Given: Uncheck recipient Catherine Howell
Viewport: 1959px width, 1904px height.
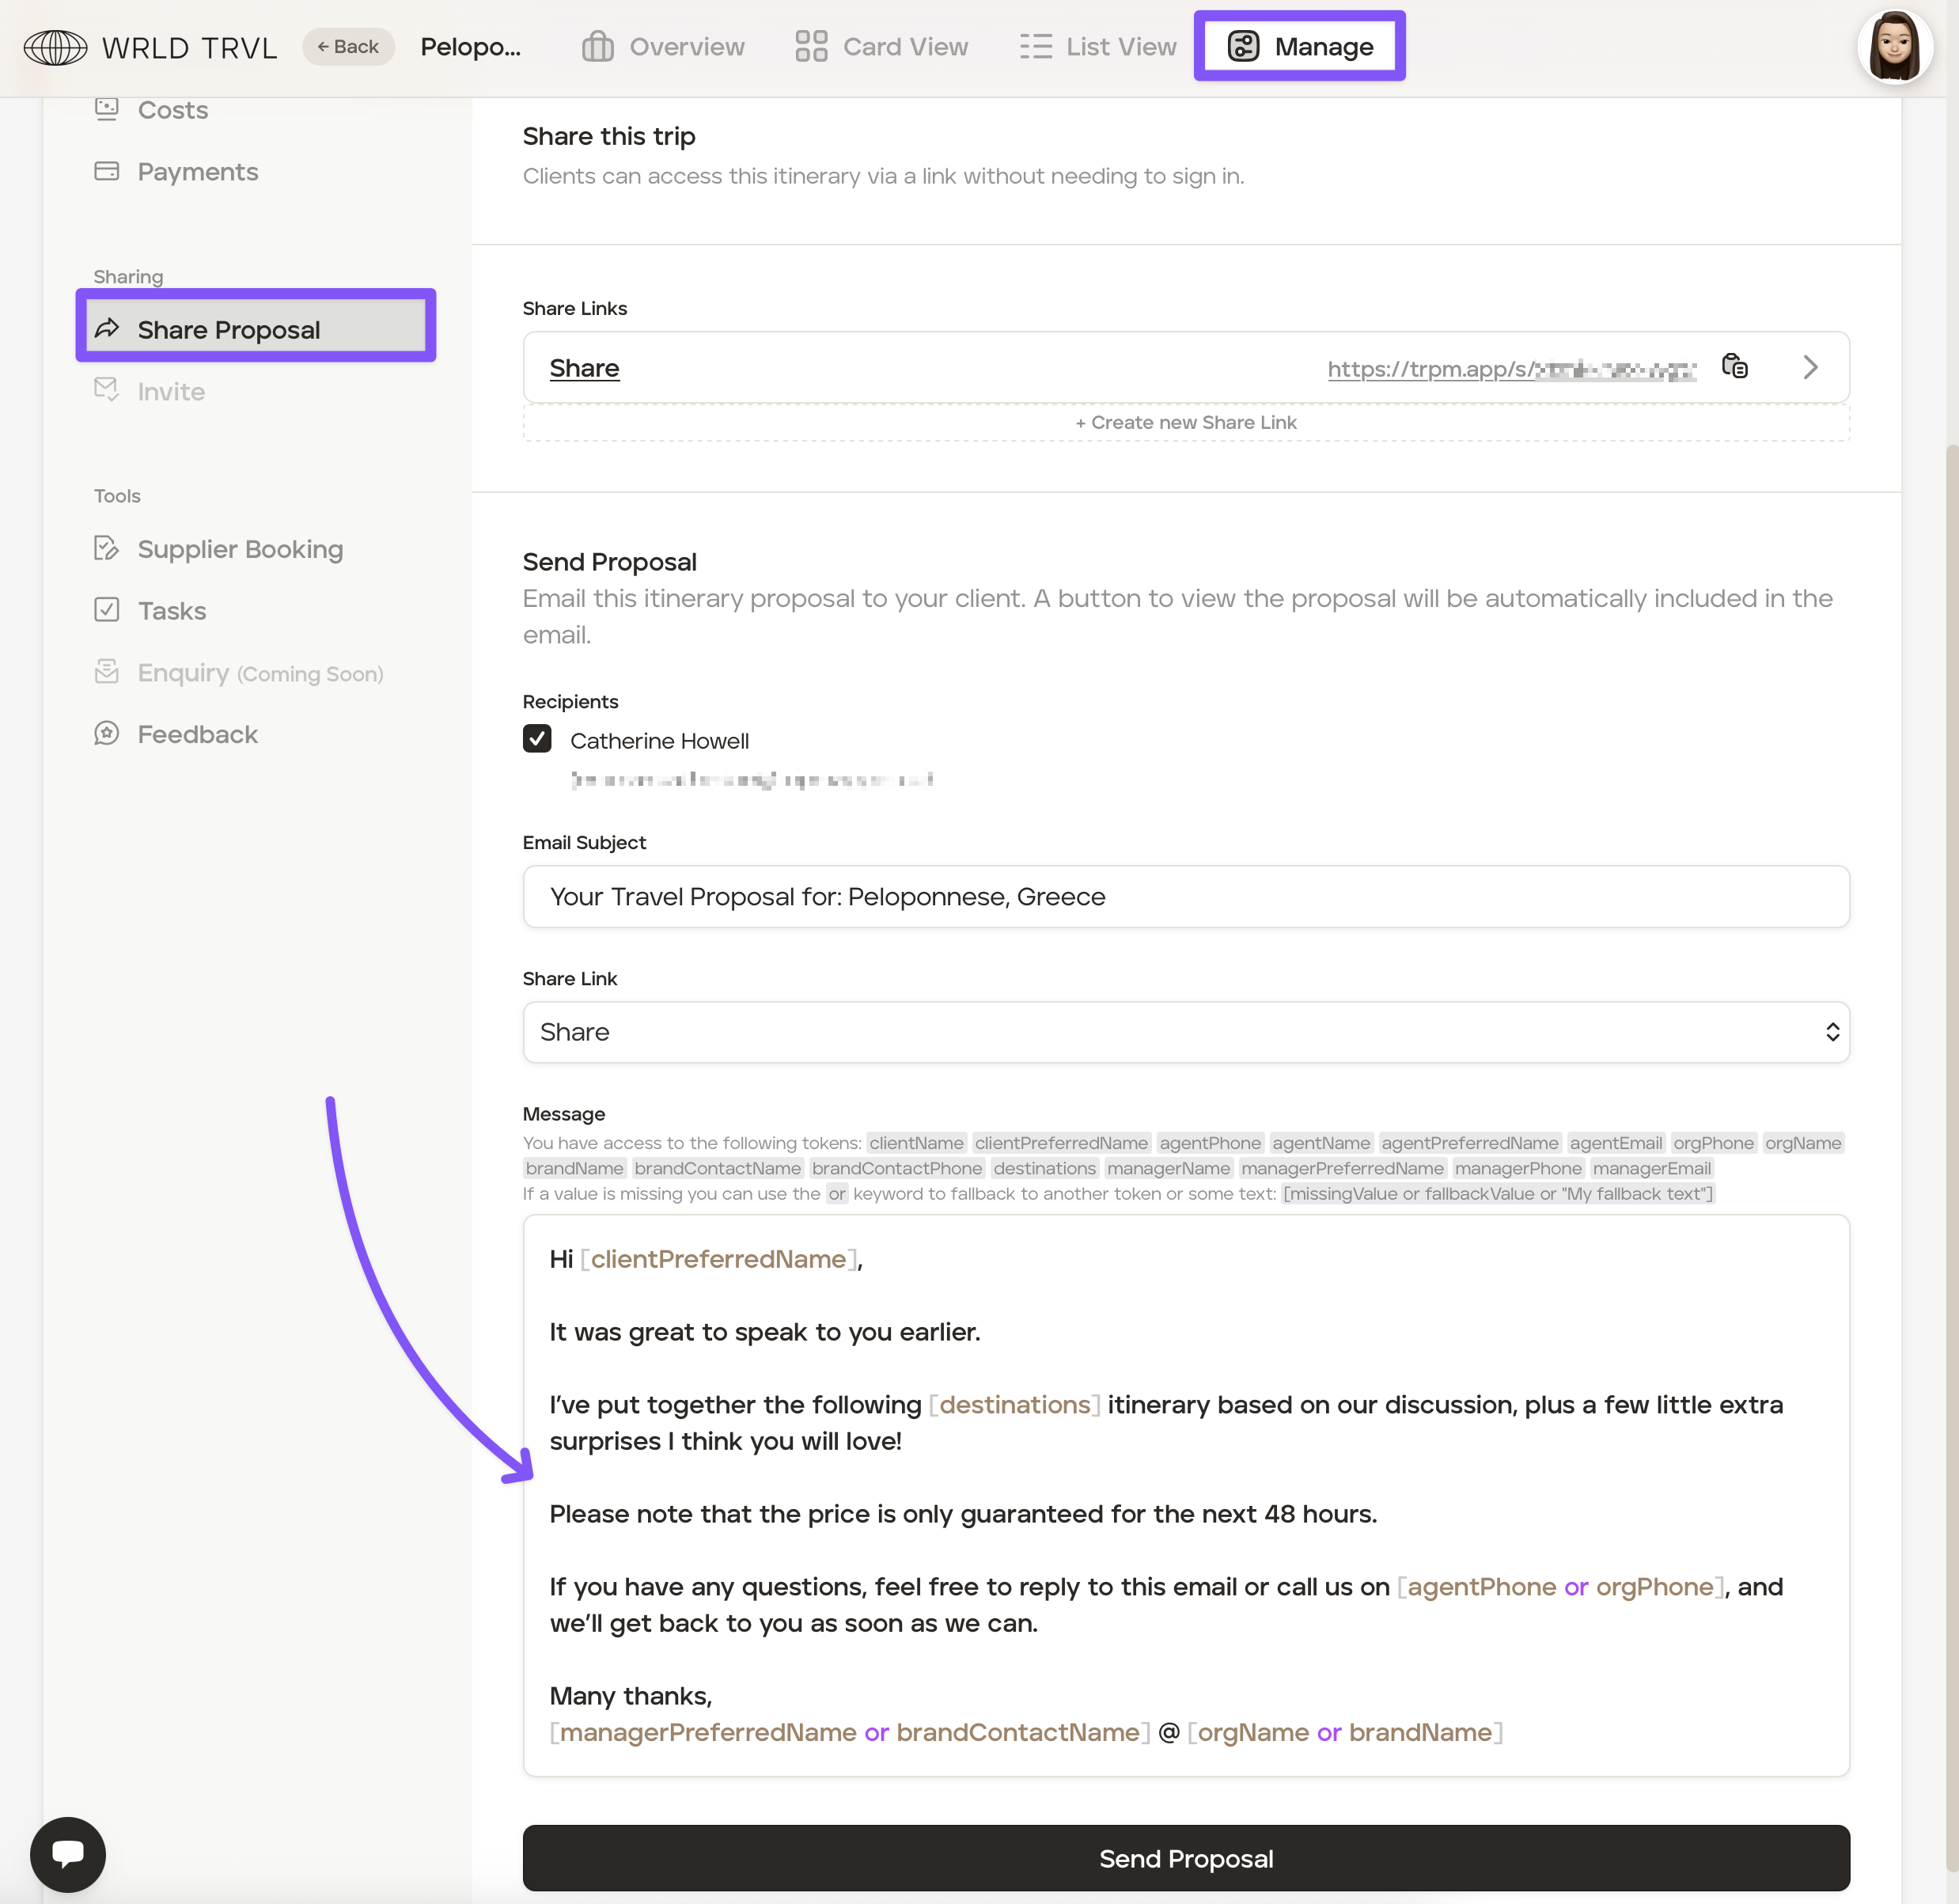Looking at the screenshot, I should click(x=537, y=739).
